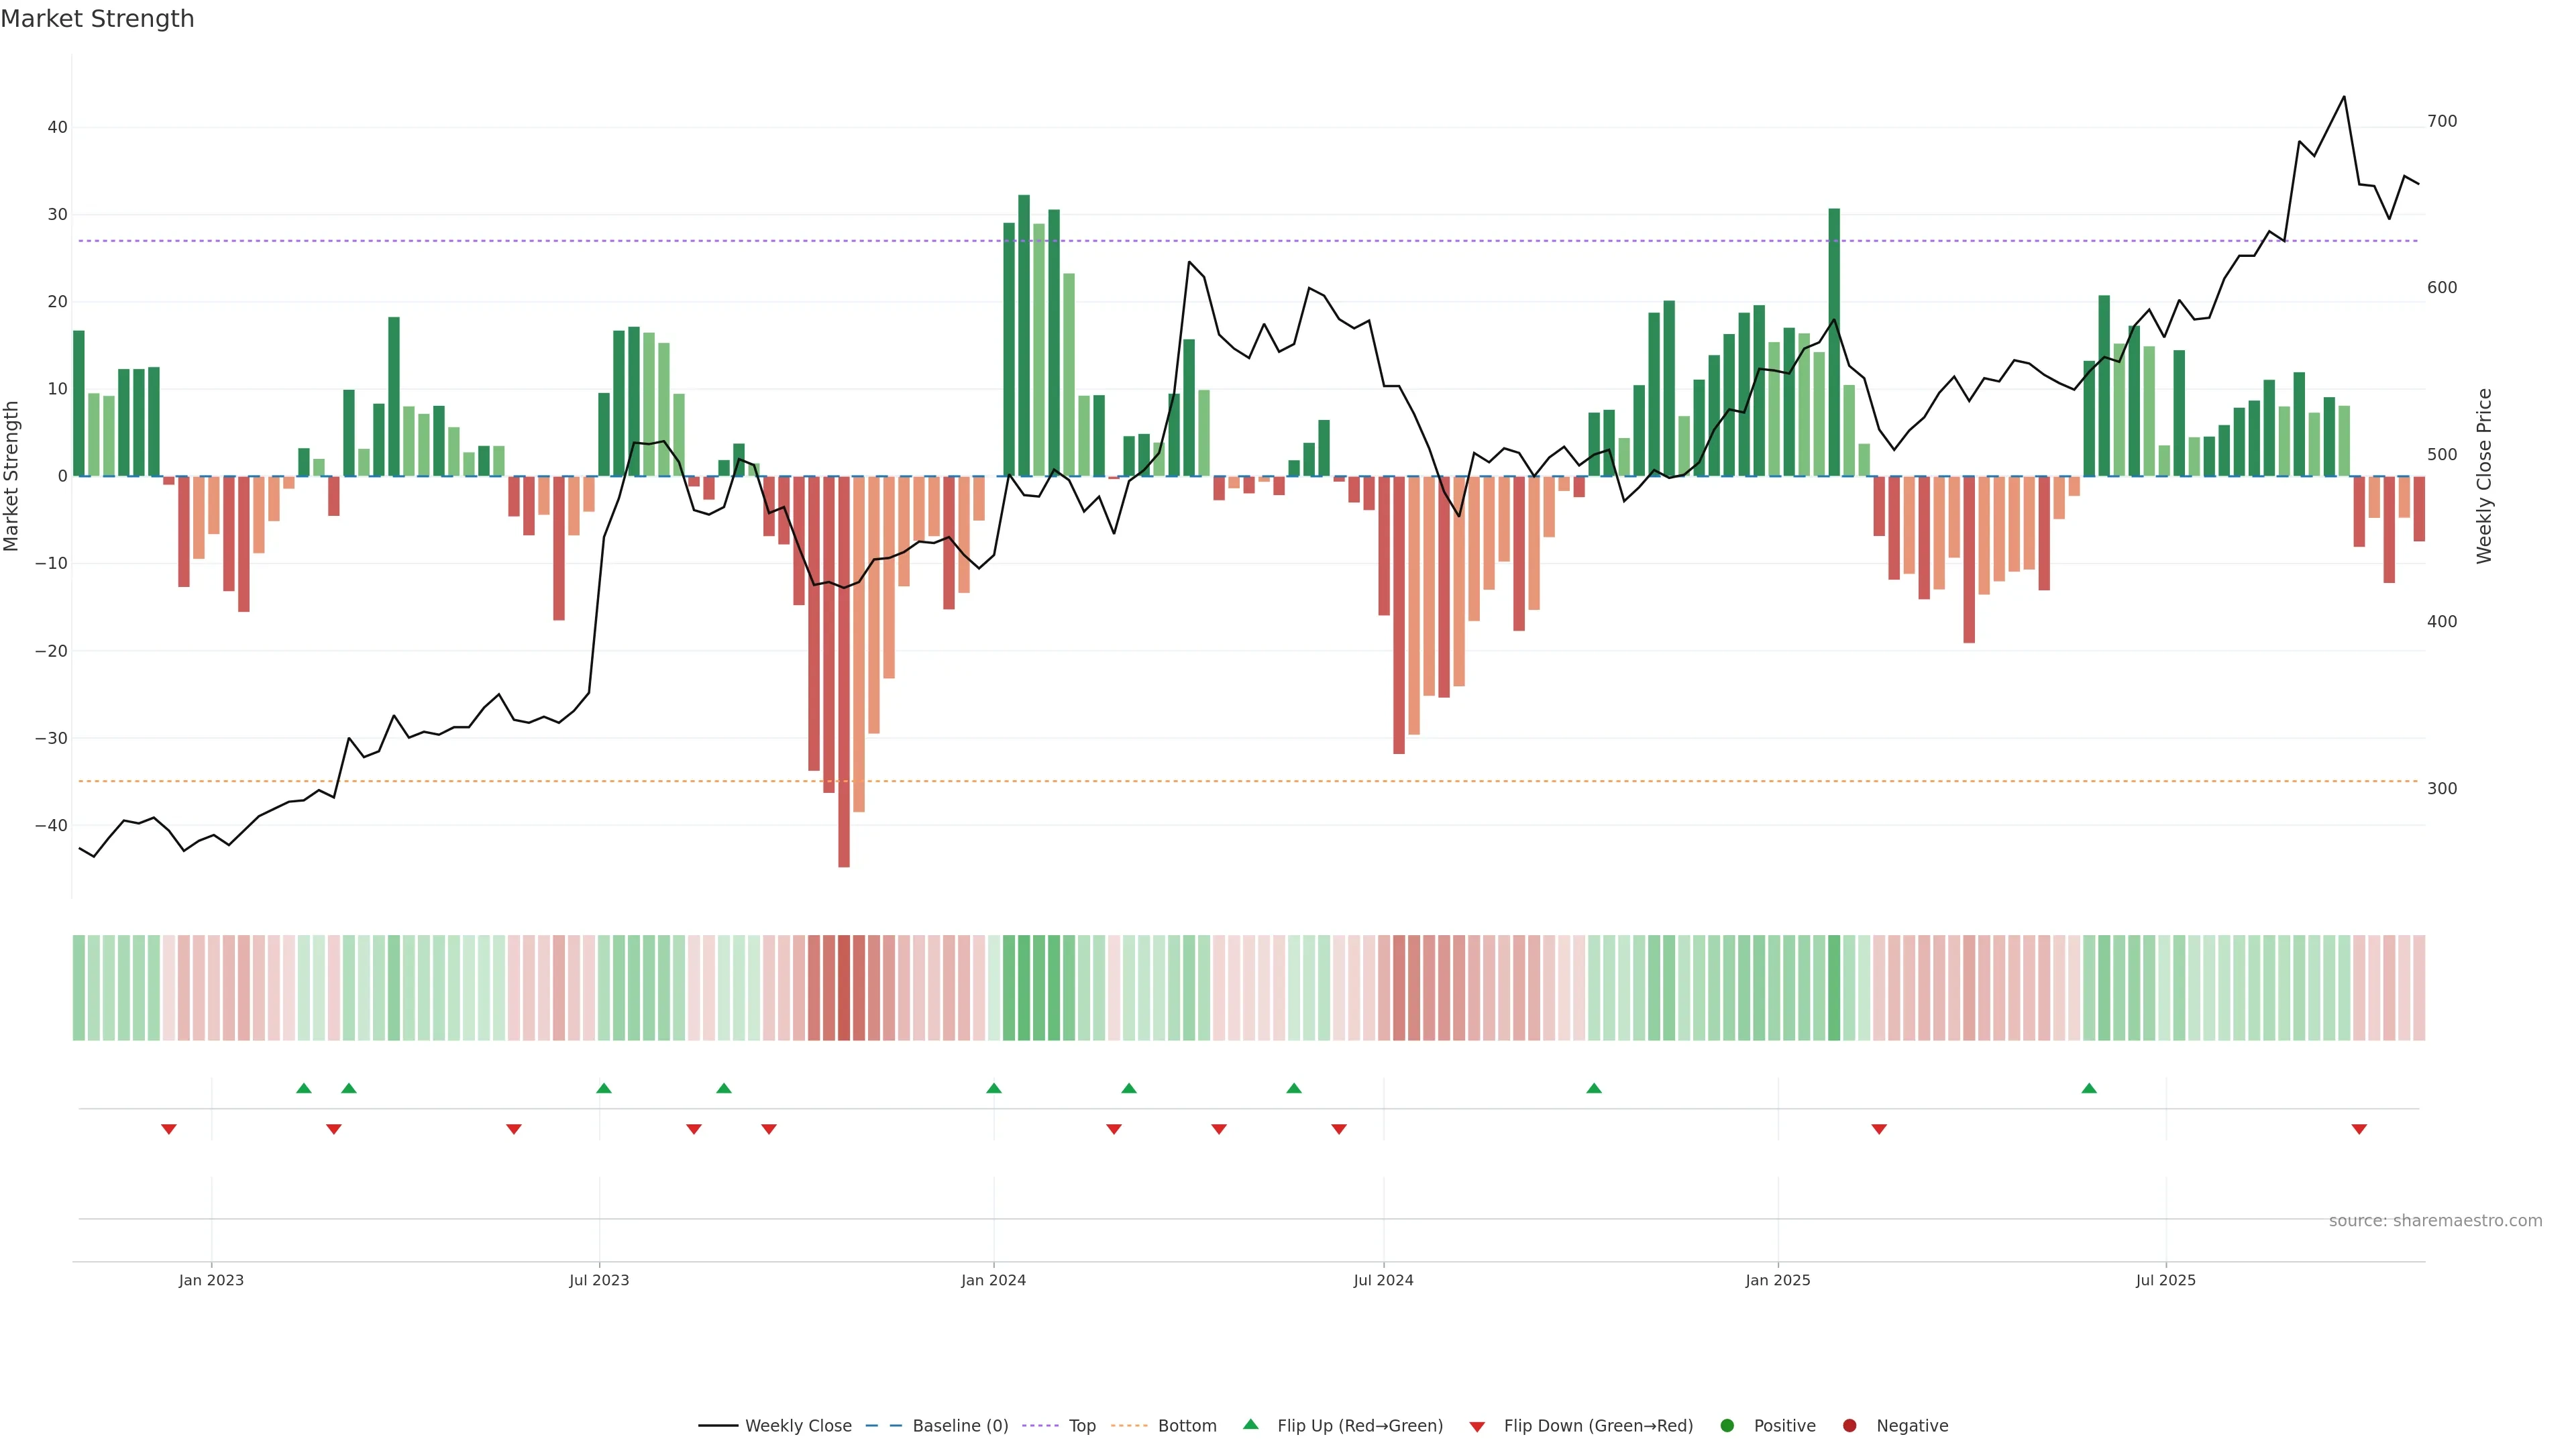
Task: Click the red Negative circle in the legend
Action: (1849, 1426)
